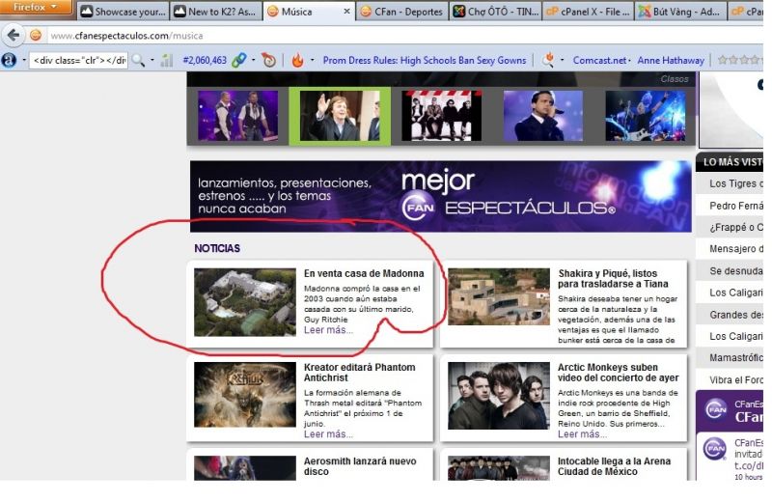Click the CFan avatar beside the tweet

(715, 449)
